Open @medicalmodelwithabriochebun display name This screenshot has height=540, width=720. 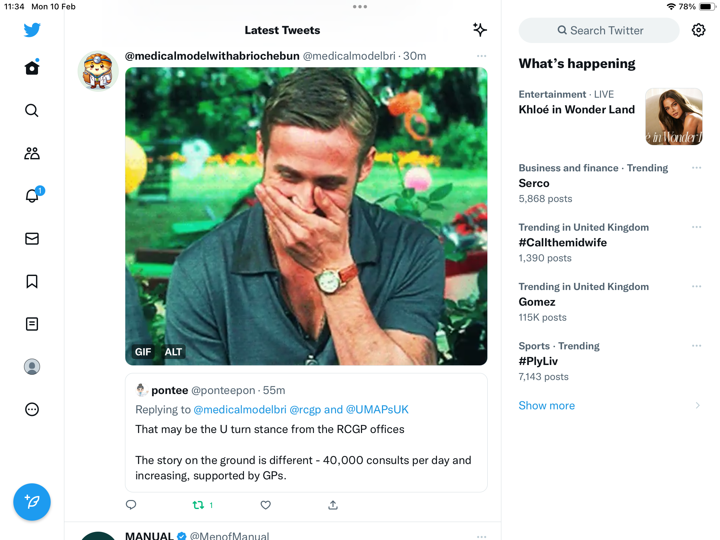point(212,56)
